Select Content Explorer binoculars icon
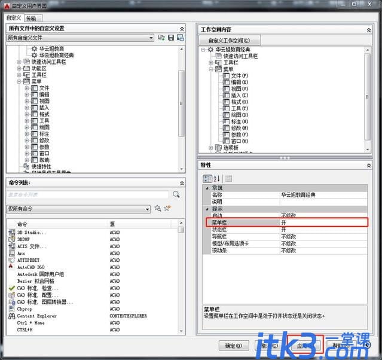This screenshot has width=382, height=360. (12, 316)
